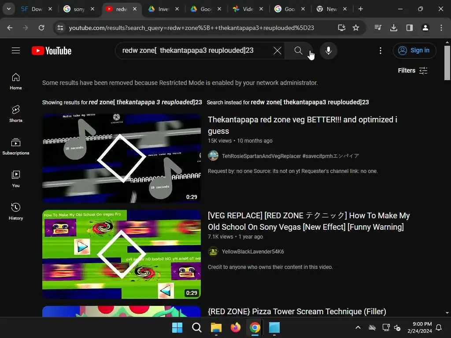Close the redw YouTube tab
The height and width of the screenshot is (338, 451).
[135, 9]
